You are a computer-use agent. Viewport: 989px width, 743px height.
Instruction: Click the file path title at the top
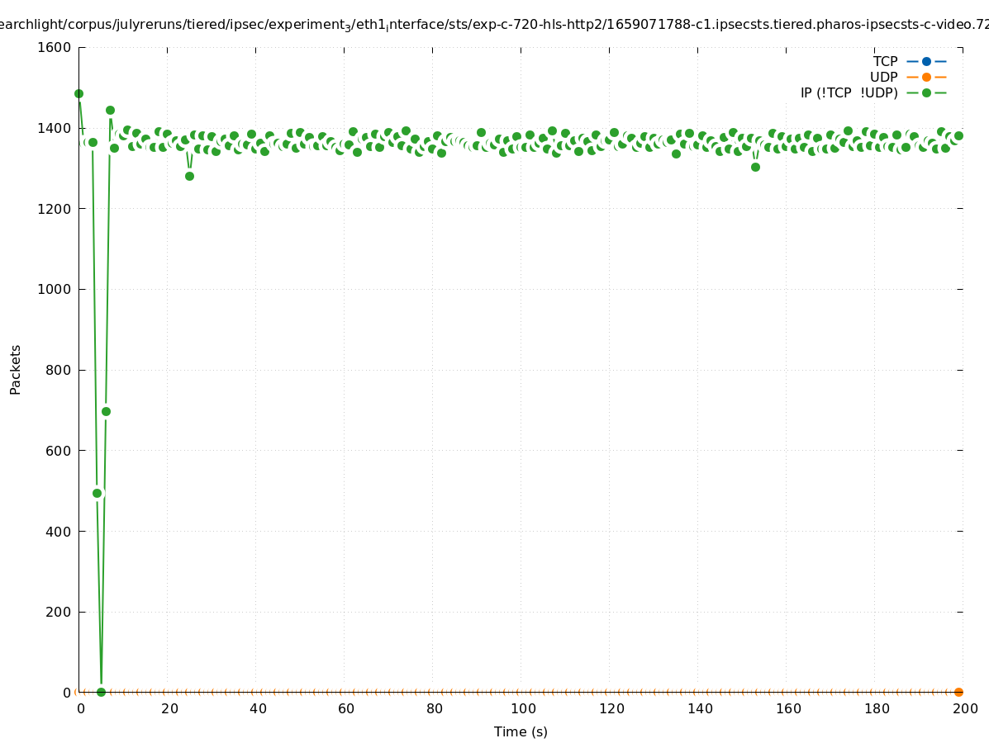[x=494, y=25]
